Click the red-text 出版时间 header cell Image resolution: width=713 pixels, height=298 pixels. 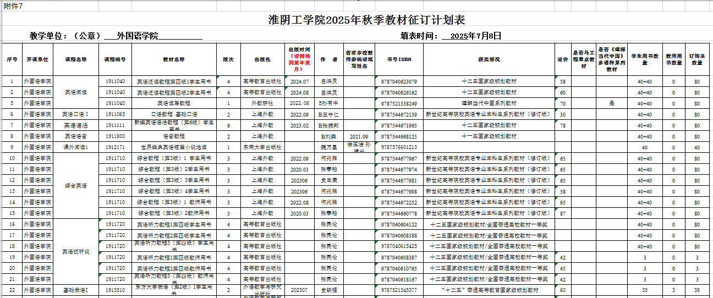click(299, 59)
